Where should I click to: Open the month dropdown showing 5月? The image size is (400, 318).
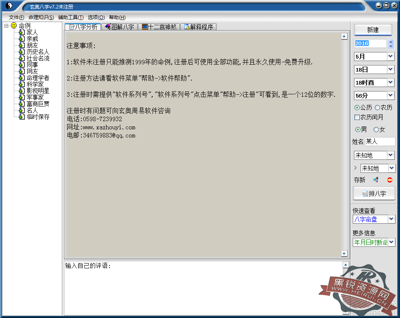[391, 57]
